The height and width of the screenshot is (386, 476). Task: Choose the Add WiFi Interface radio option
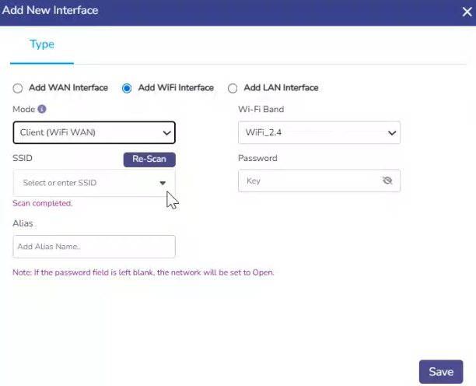pos(127,89)
